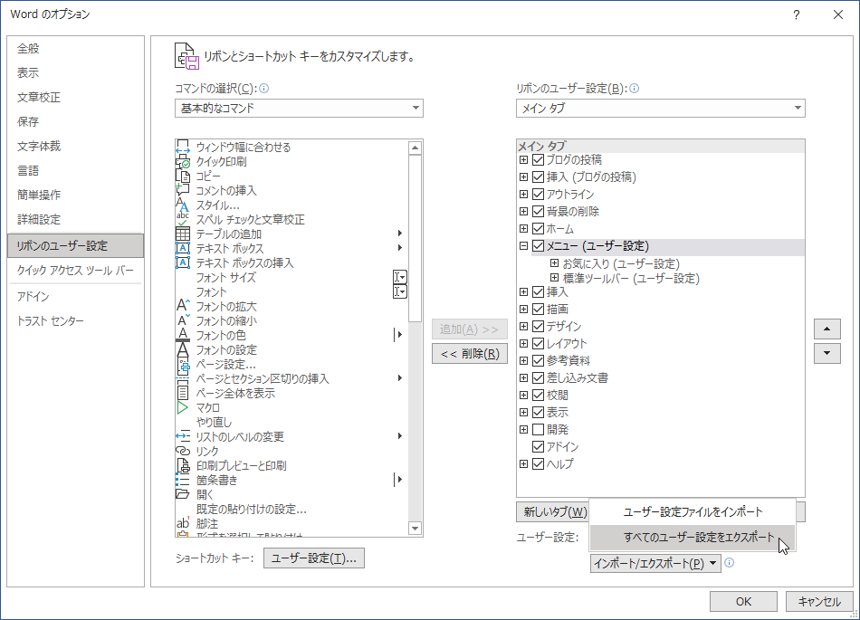Image resolution: width=860 pixels, height=620 pixels.
Task: Open the 文章校正 options category
Action: [x=75, y=97]
